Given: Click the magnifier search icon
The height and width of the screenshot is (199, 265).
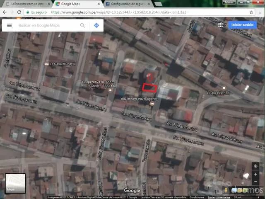Looking at the screenshot, I should 82,25.
